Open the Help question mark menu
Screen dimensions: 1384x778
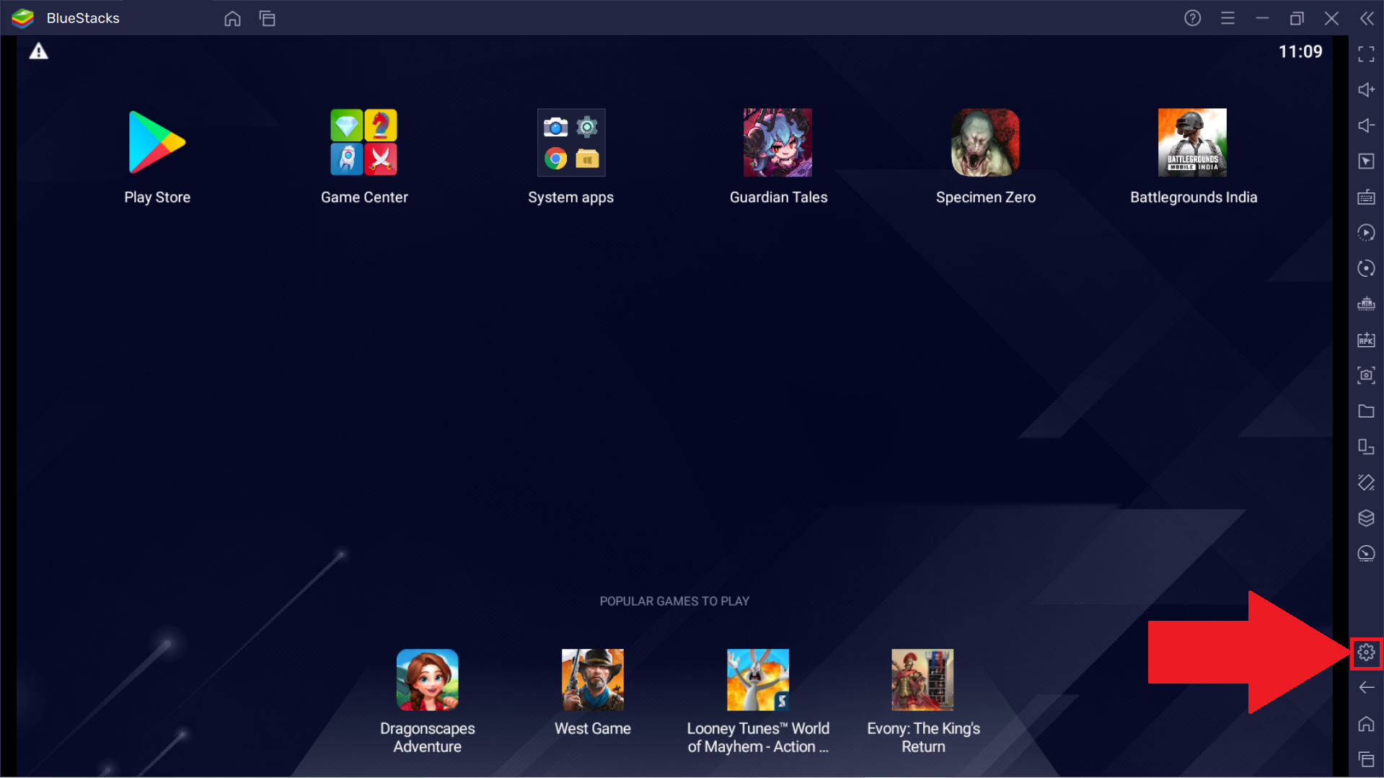(x=1192, y=18)
